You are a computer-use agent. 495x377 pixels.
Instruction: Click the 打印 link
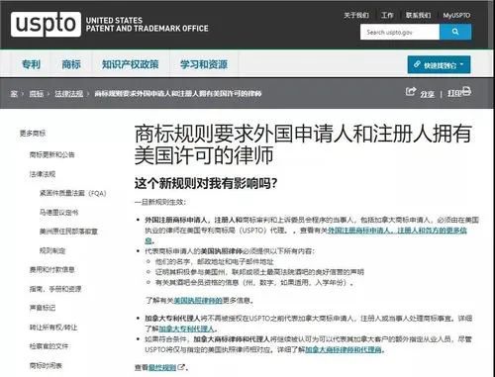coord(454,94)
